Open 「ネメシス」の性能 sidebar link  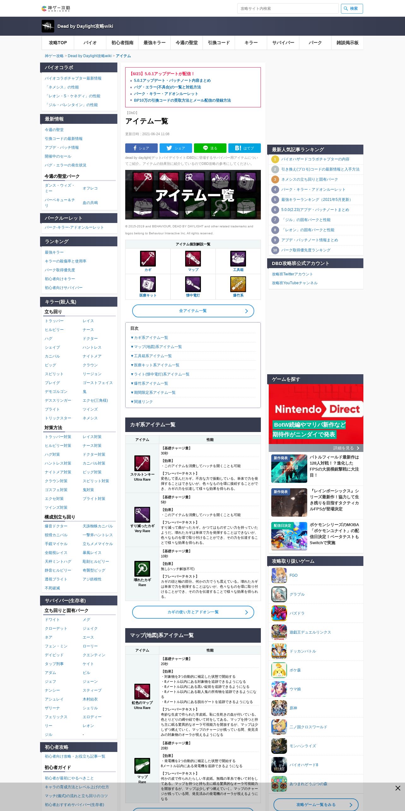[62, 87]
